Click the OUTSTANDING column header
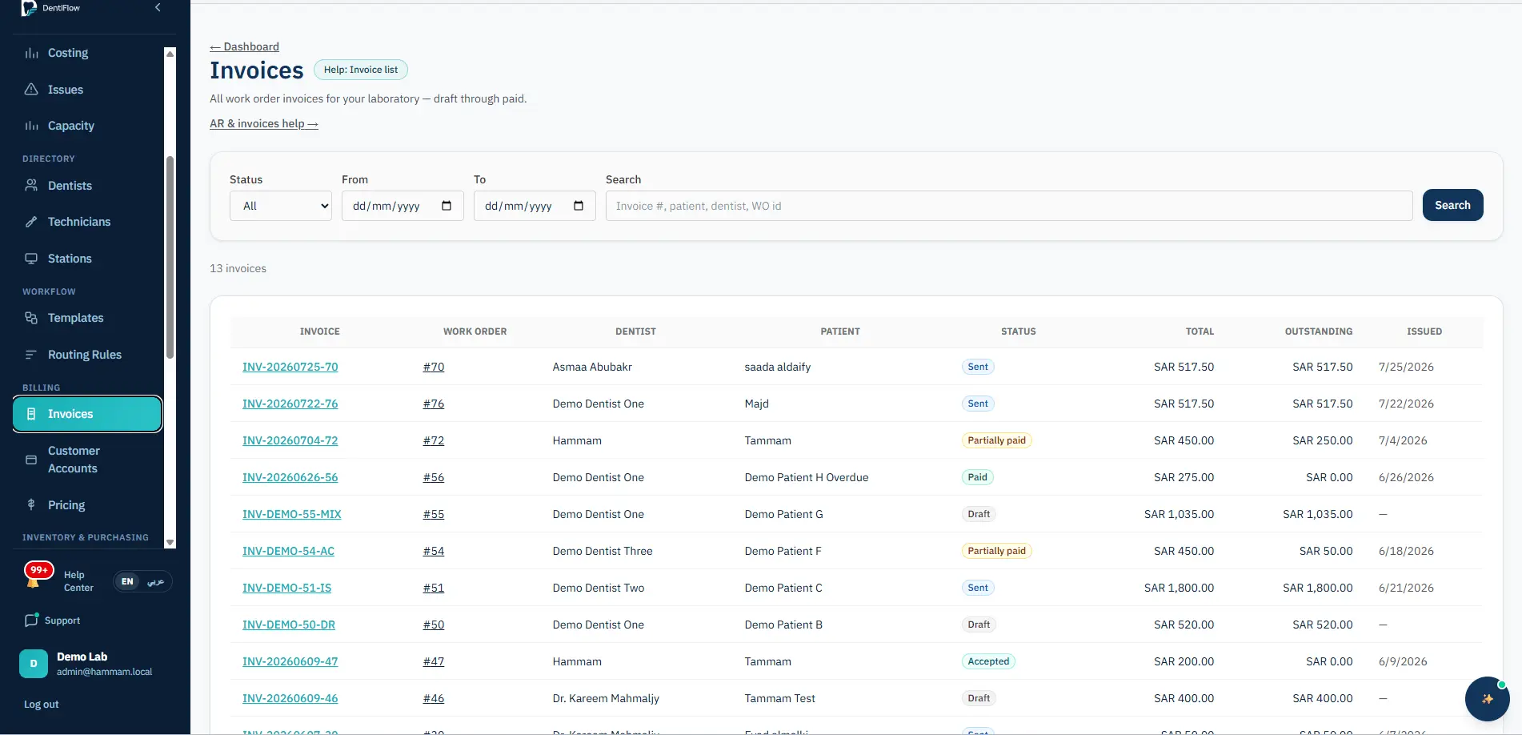Screen dimensions: 1522x735 click(1319, 331)
